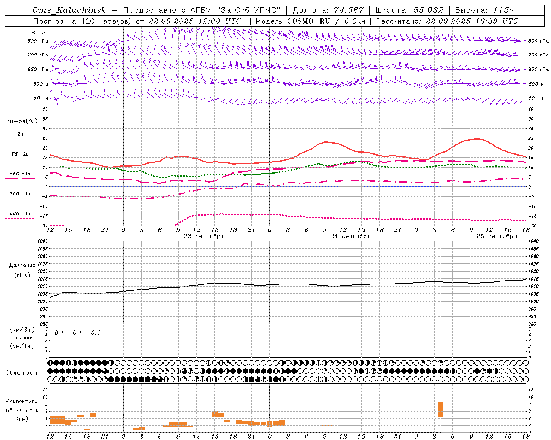Click the '(км)' unit under convective cloud label
Image resolution: width=551 pixels, height=440 pixels.
pyautogui.click(x=22, y=419)
